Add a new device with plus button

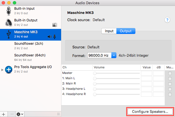tap(4, 114)
